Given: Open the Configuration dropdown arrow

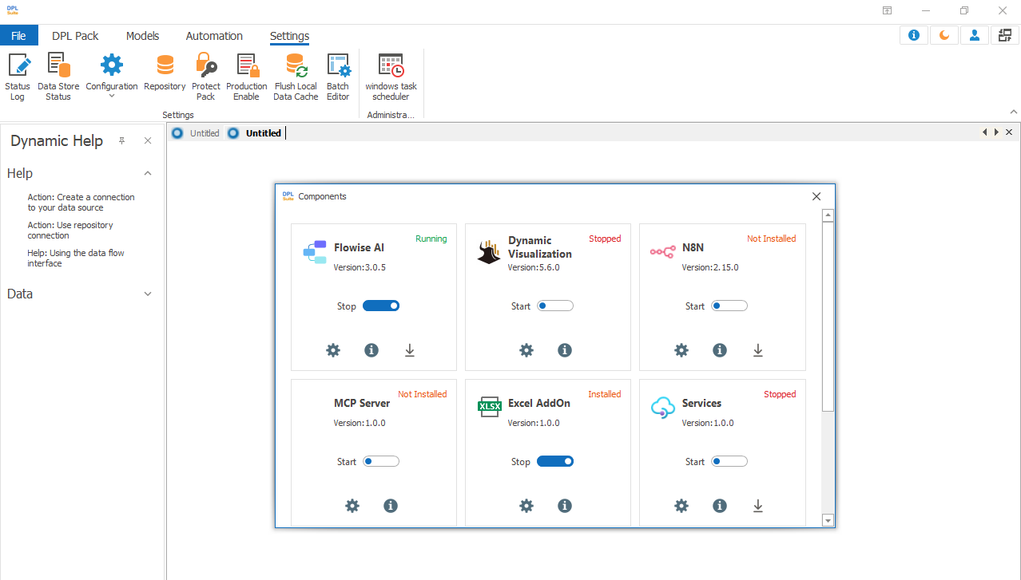Looking at the screenshot, I should (112, 97).
